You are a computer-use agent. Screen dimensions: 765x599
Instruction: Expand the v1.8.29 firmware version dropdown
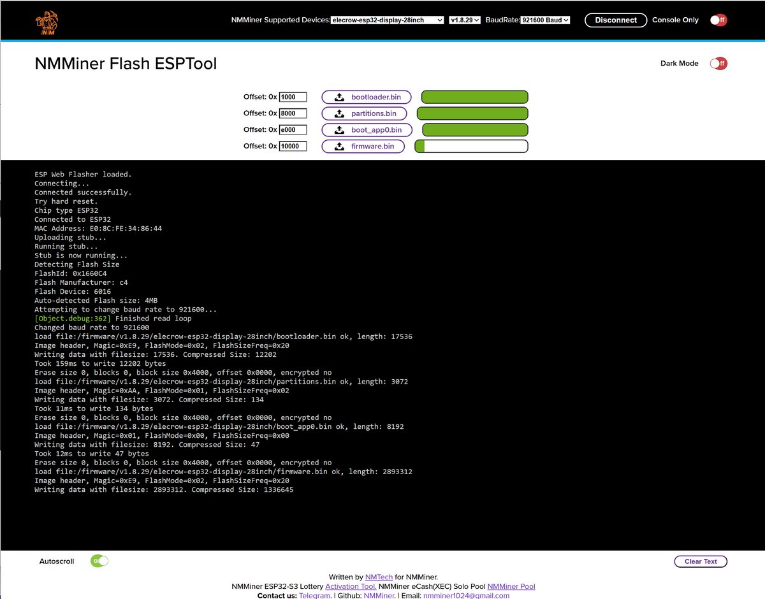click(465, 20)
